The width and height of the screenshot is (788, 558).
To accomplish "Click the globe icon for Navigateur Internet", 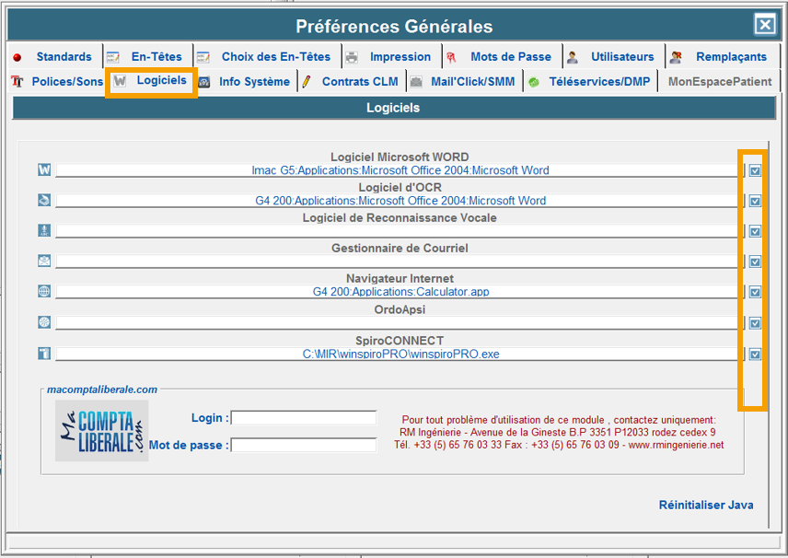I will point(43,291).
